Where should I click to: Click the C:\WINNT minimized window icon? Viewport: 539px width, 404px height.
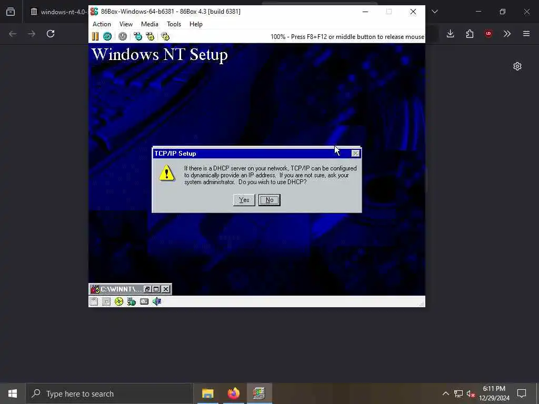95,289
